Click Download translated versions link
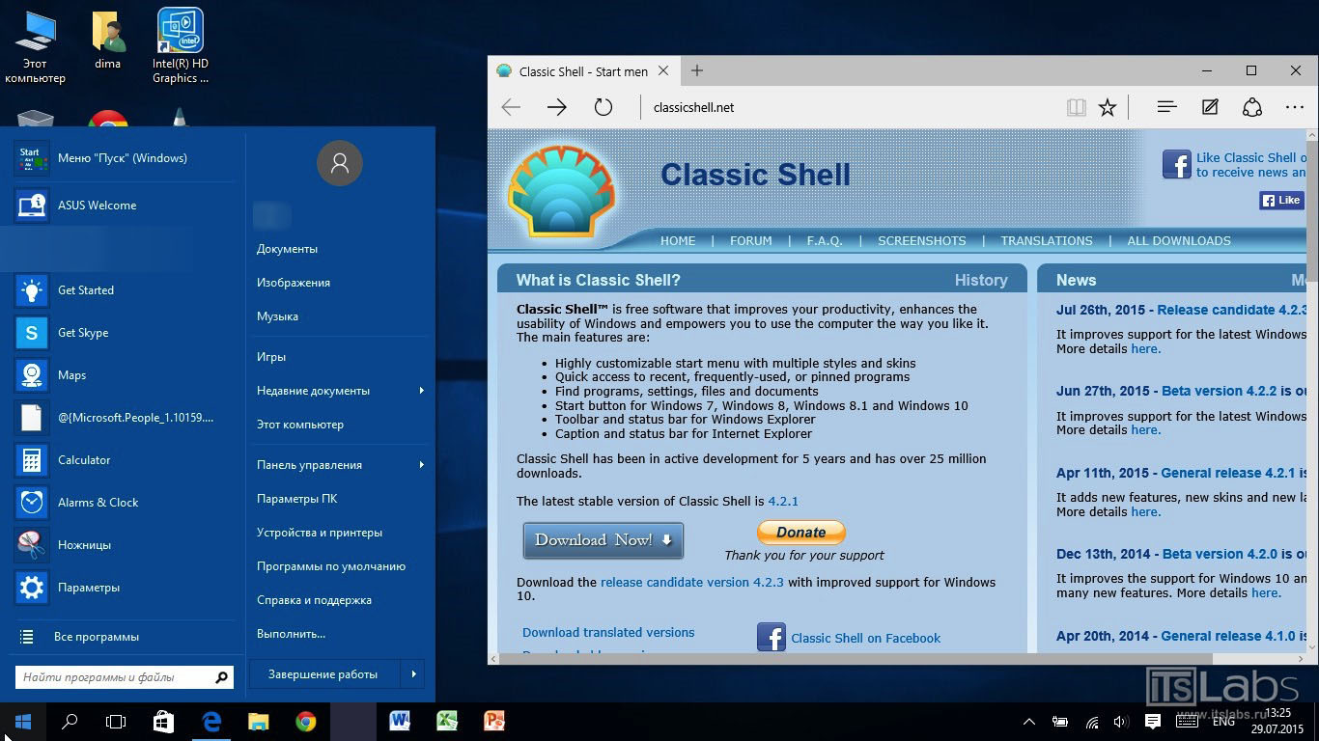 pyautogui.click(x=608, y=633)
